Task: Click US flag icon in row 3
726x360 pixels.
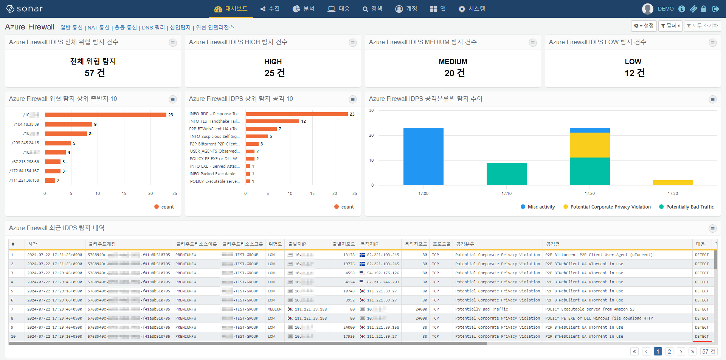Action: click(x=362, y=273)
